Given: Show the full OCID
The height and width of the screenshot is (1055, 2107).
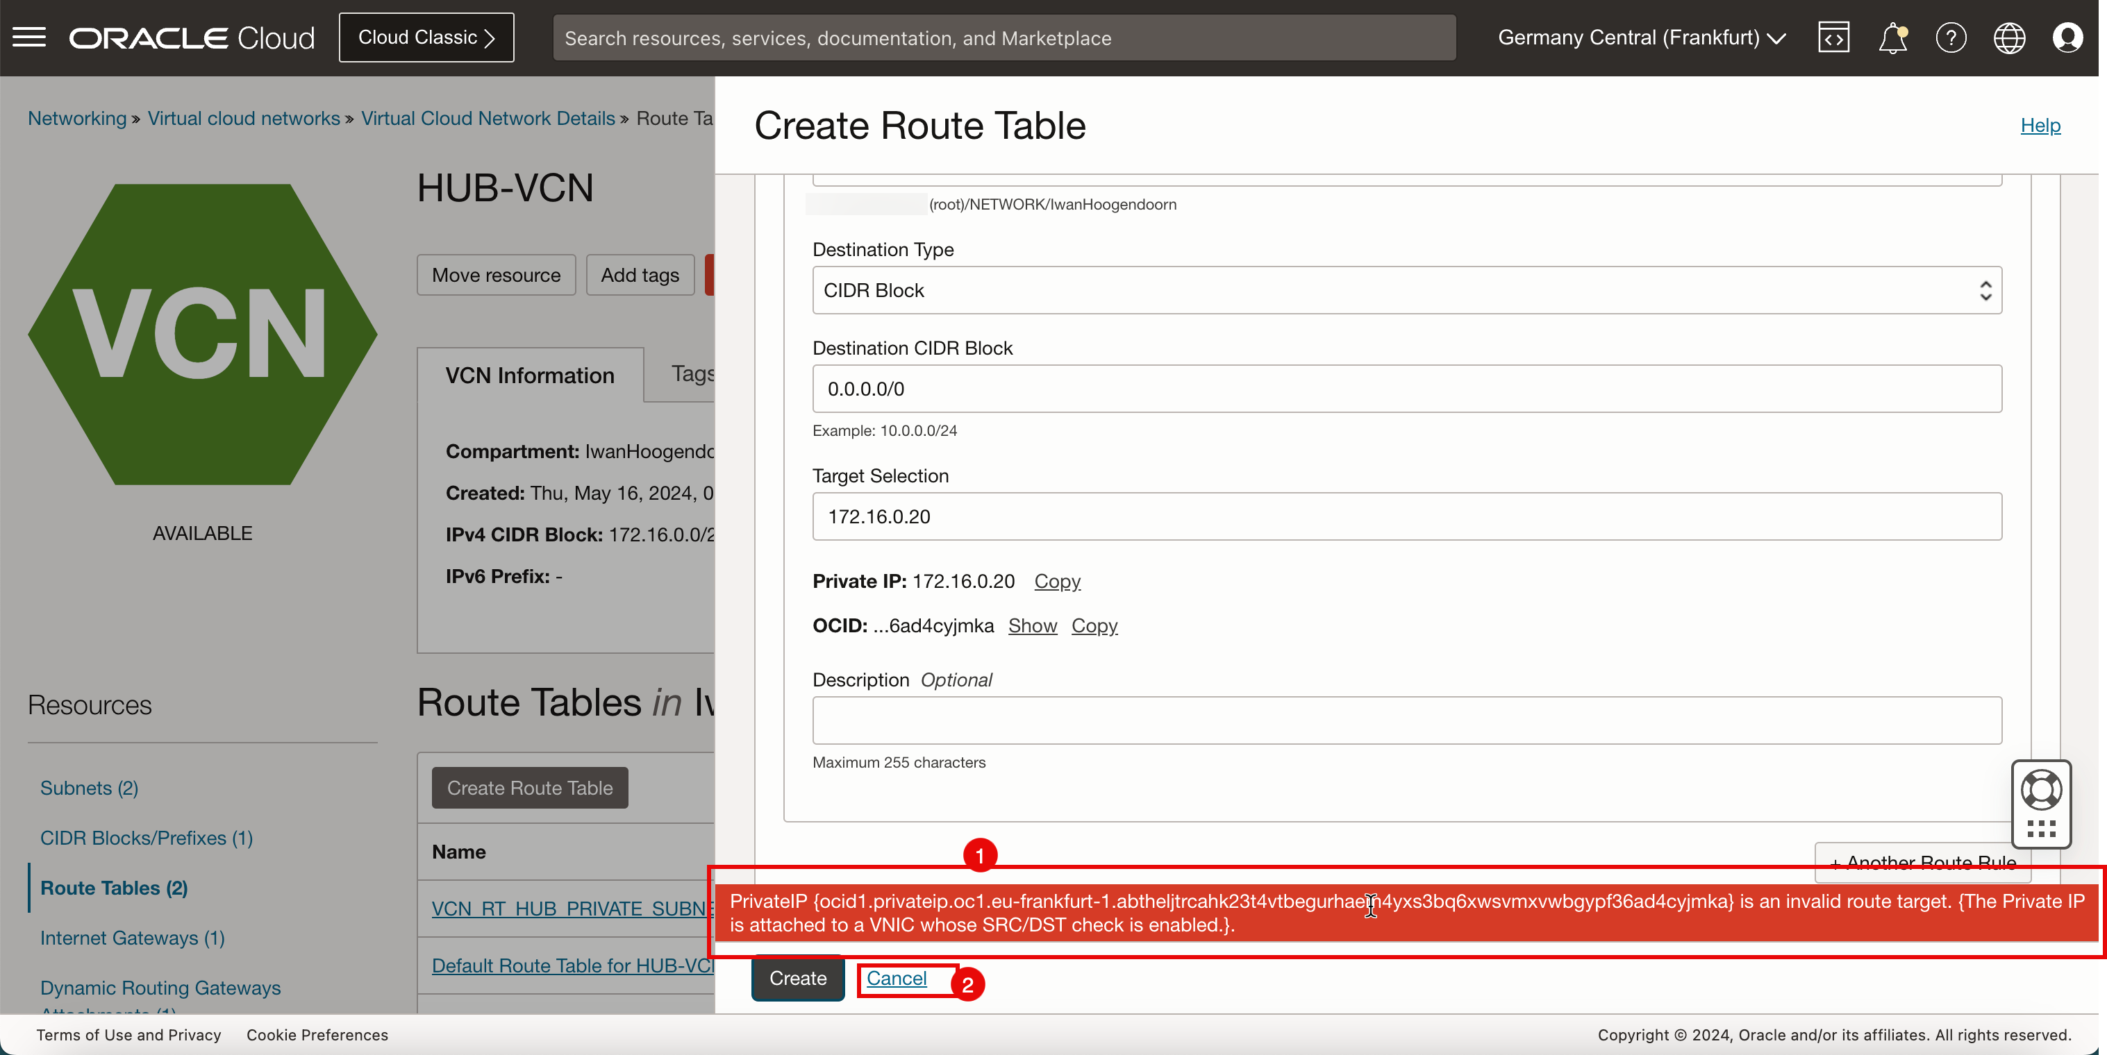Looking at the screenshot, I should pos(1032,625).
